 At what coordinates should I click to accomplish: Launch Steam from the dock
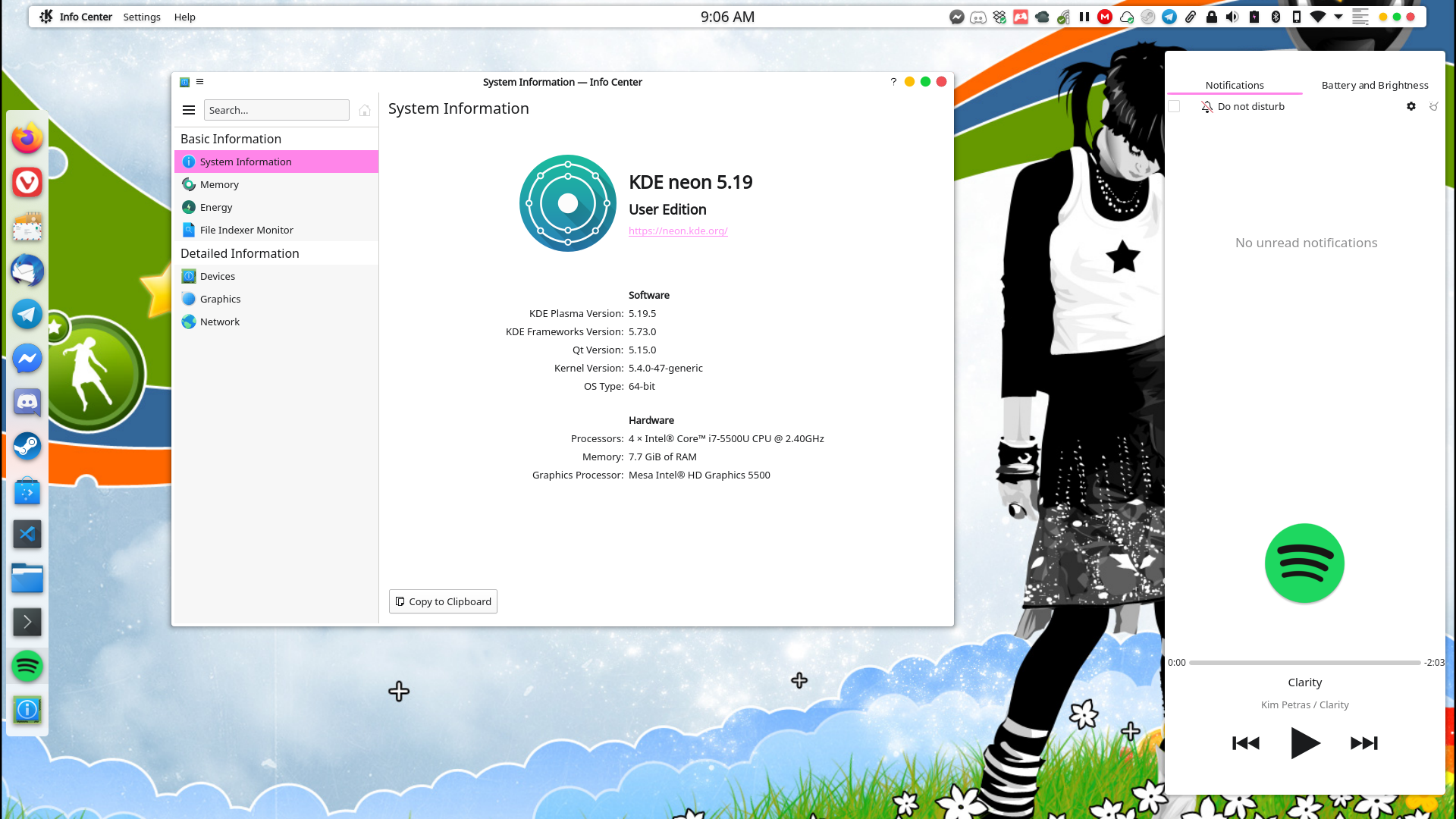[x=27, y=446]
